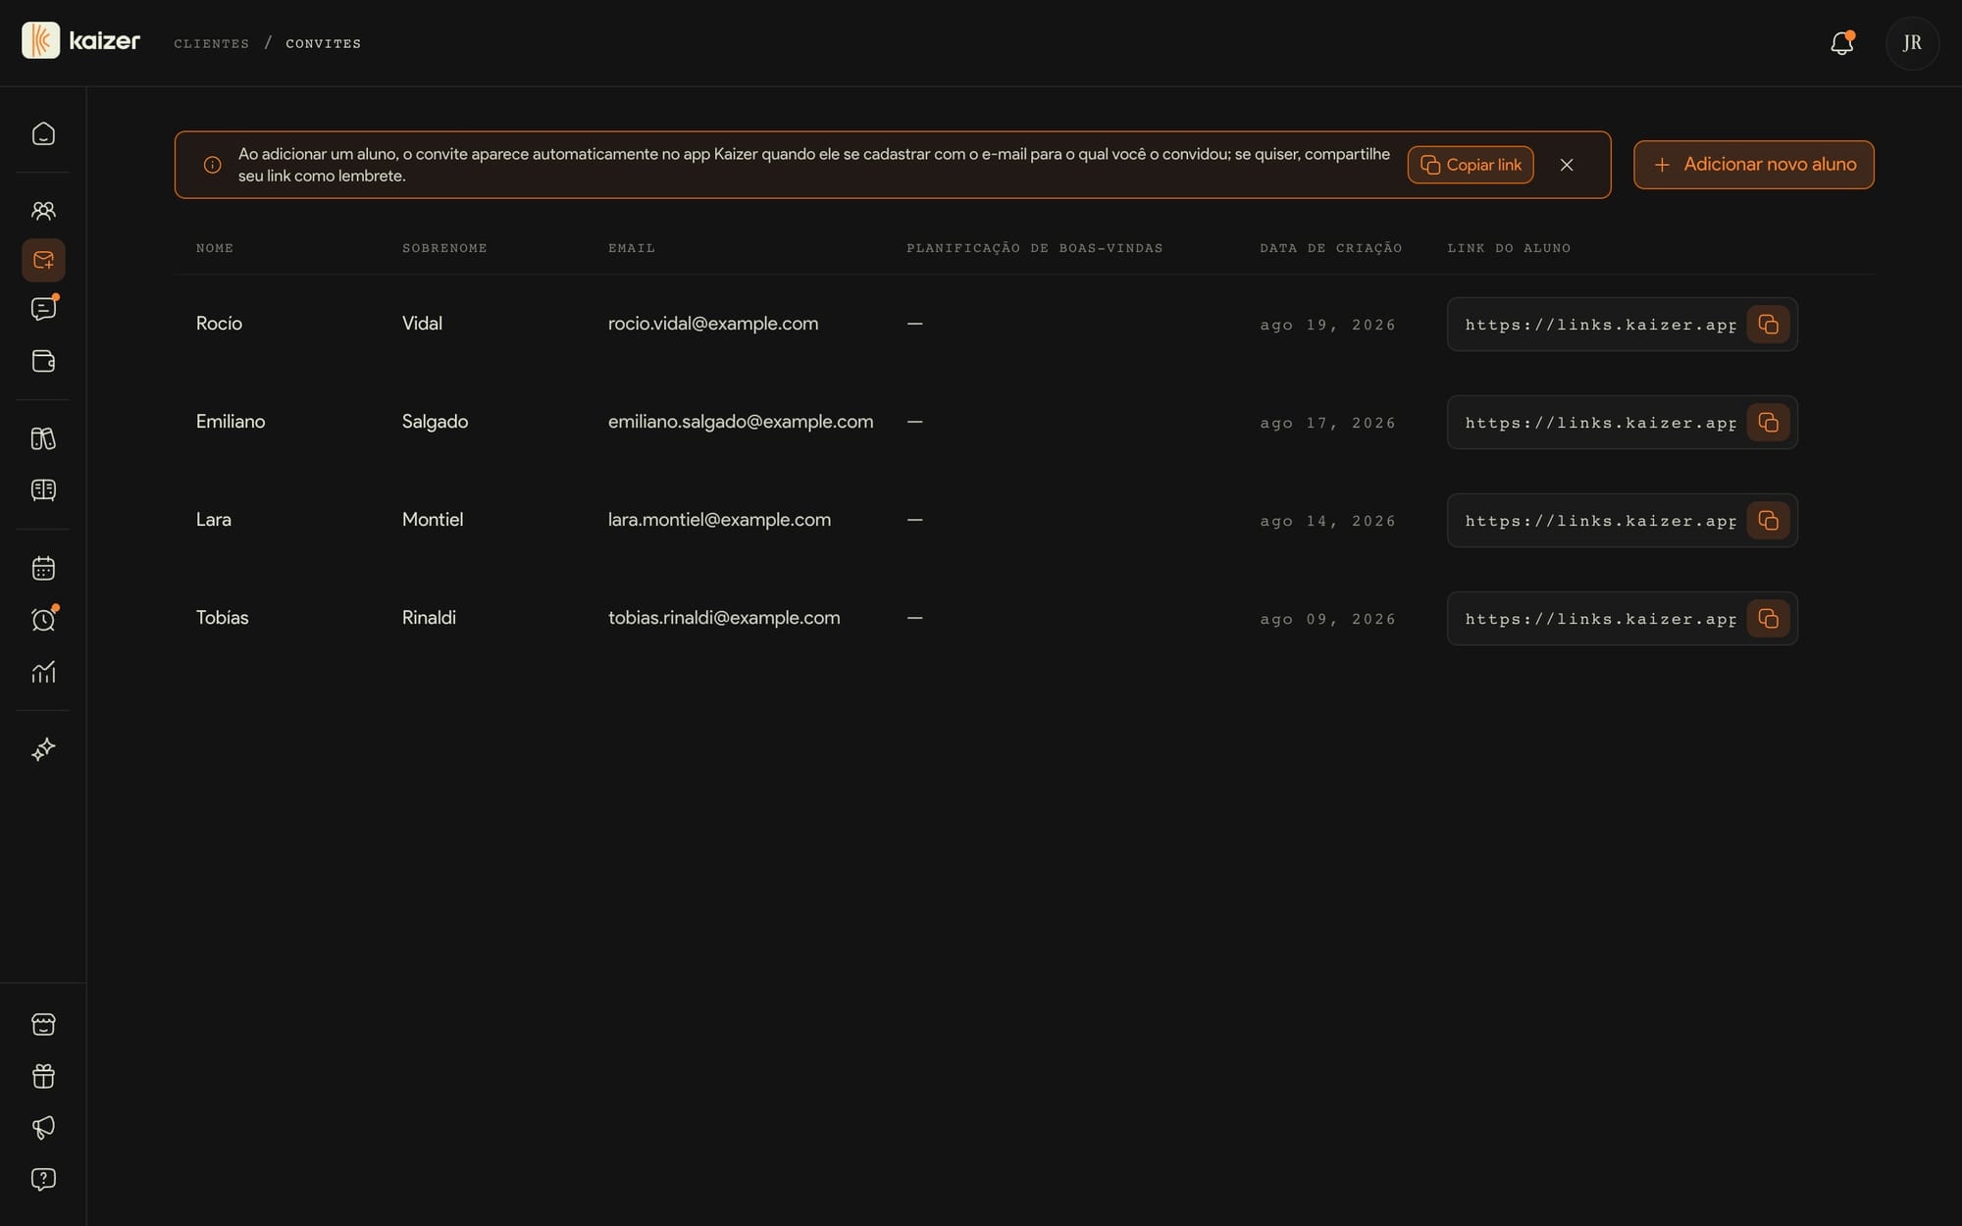The width and height of the screenshot is (1962, 1226).
Task: Select the invites envelope icon in sidebar
Action: pos(43,260)
